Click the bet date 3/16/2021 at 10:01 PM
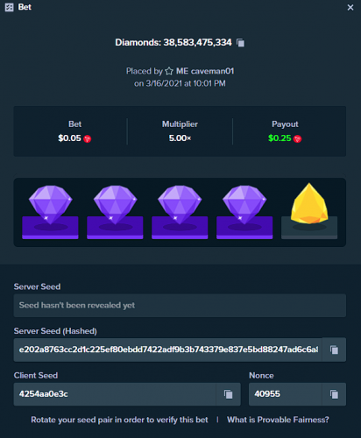The height and width of the screenshot is (438, 361). pyautogui.click(x=180, y=83)
